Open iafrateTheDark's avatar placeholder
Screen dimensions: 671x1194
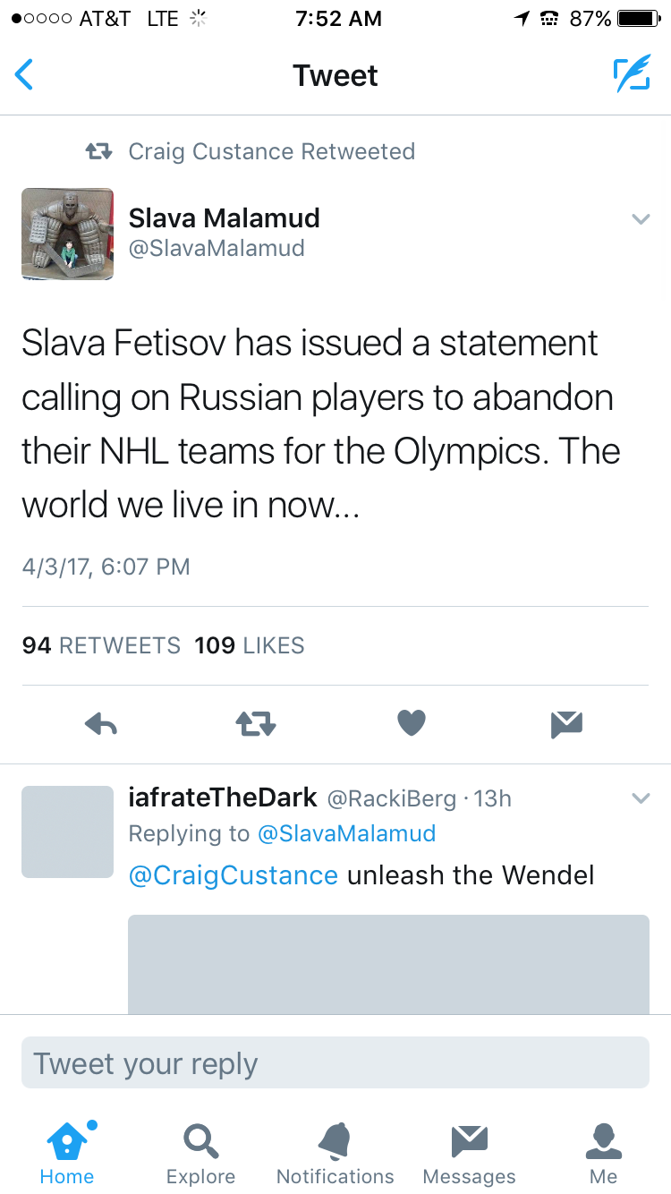68,832
